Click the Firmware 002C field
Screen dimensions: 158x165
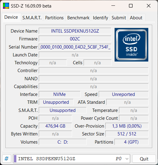pyautogui.click(x=75, y=39)
